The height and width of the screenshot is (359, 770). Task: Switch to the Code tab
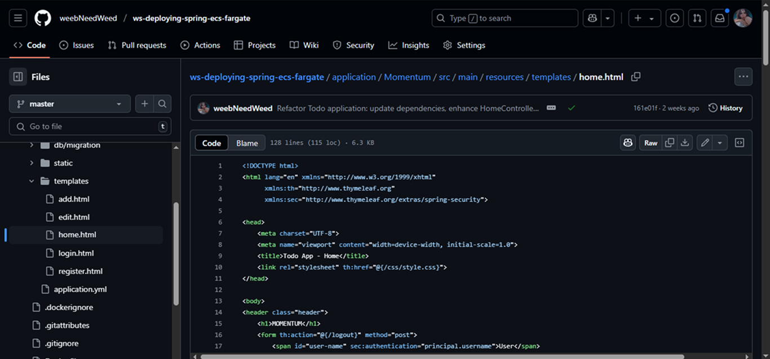29,45
